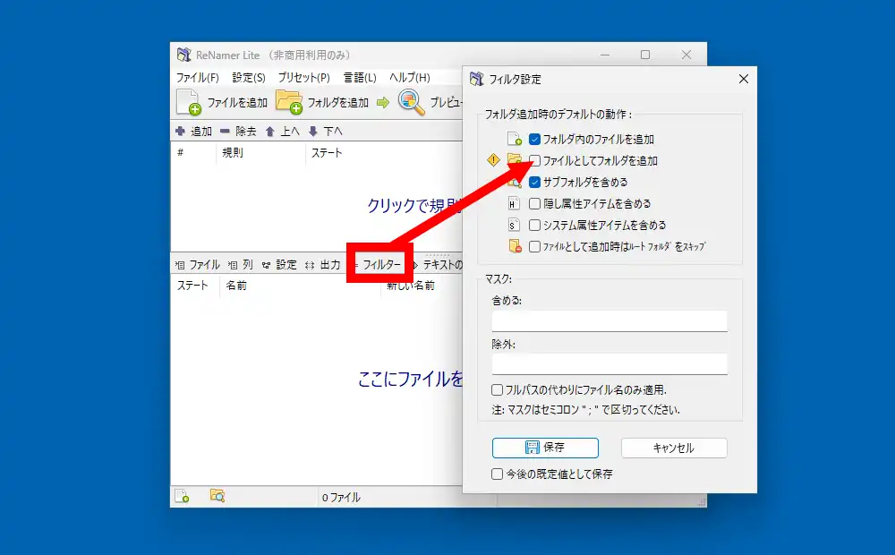
Task: Expand the 列 columns dropdown
Action: click(x=241, y=265)
